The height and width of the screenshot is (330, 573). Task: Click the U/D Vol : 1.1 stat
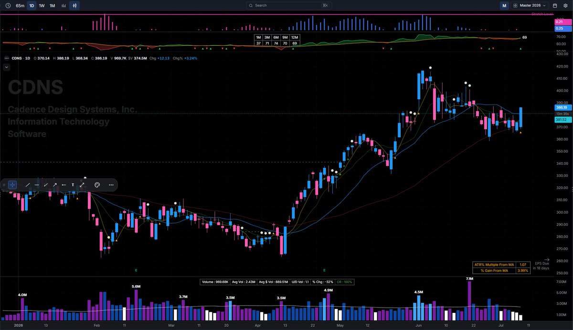(x=299, y=282)
